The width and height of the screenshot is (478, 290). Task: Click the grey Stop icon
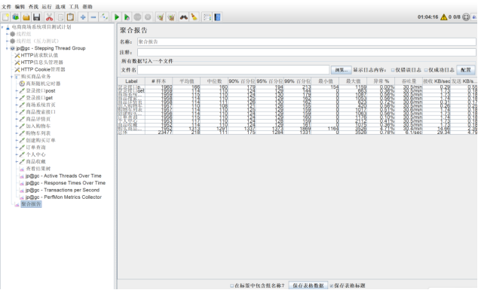(137, 17)
